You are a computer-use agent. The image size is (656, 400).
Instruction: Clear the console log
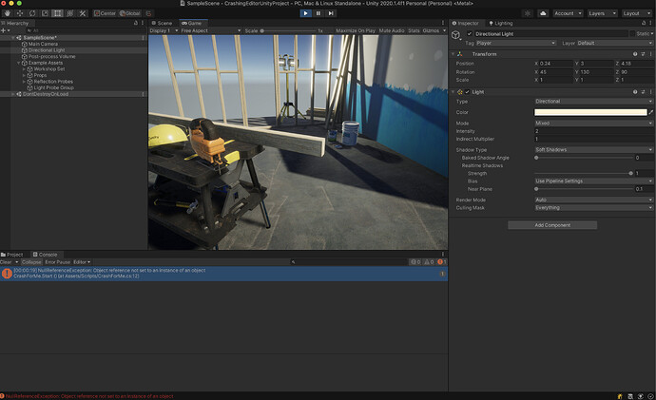(x=6, y=262)
